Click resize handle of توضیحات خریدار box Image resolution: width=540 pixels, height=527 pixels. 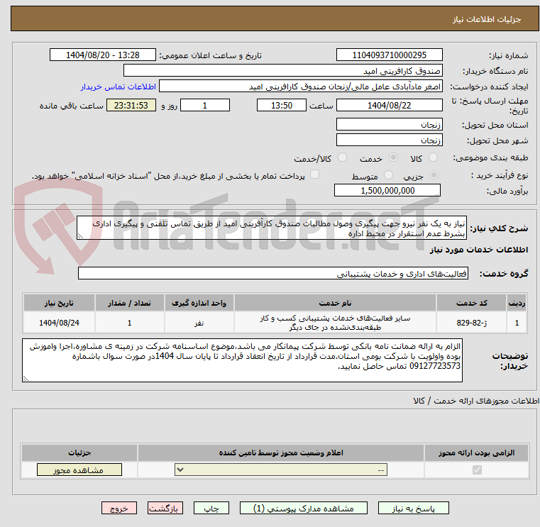[26, 378]
